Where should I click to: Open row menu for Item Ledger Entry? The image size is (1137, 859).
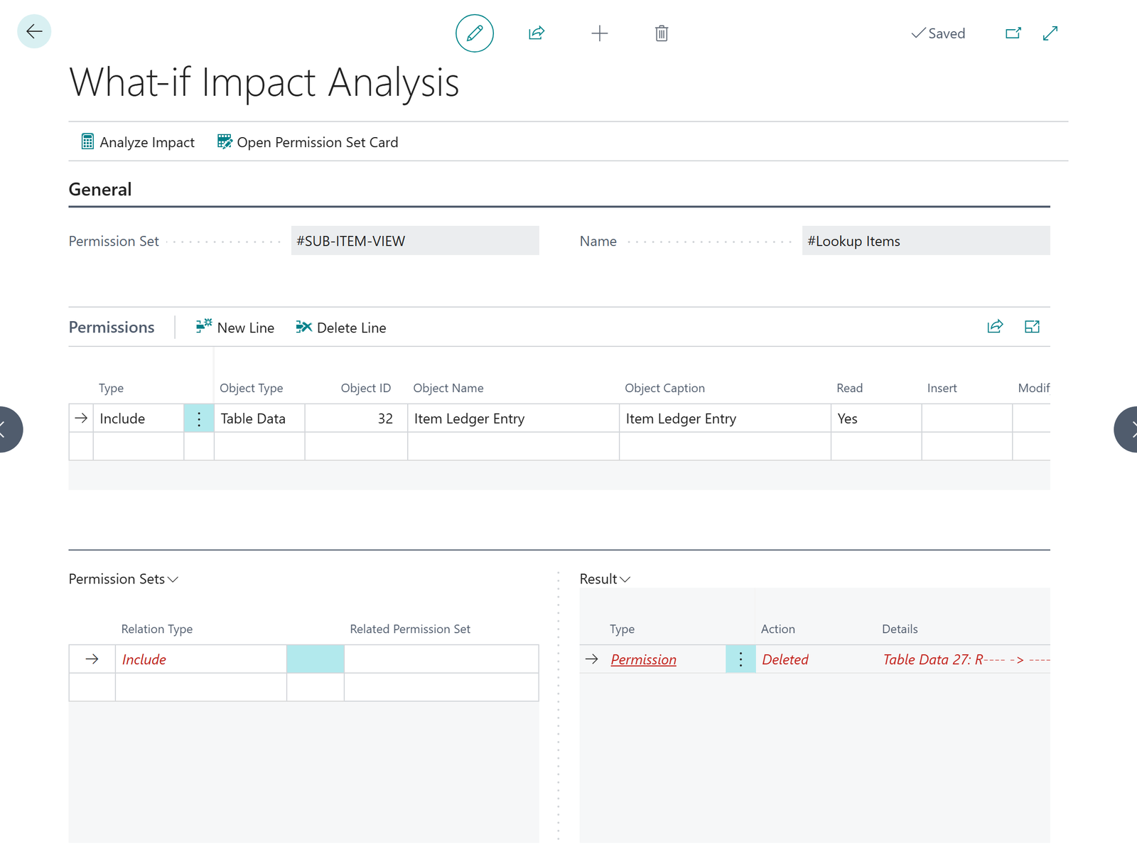199,418
